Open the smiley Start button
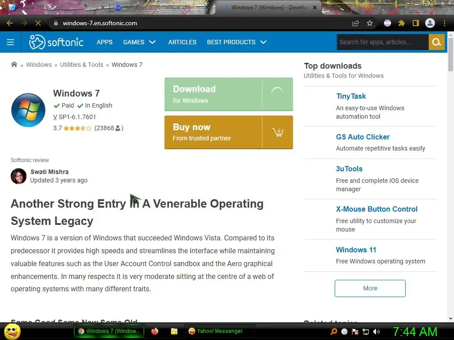 [12, 331]
